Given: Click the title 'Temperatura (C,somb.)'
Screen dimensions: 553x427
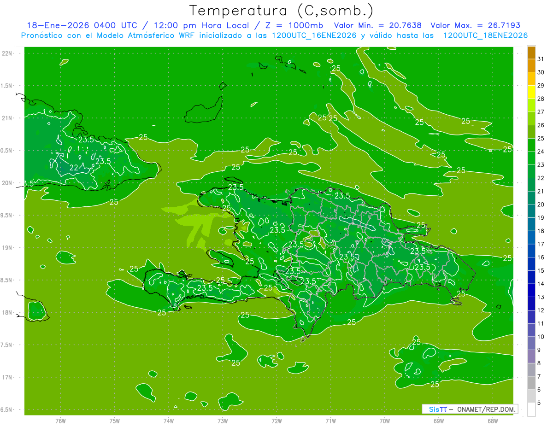Looking at the screenshot, I should [x=281, y=11].
